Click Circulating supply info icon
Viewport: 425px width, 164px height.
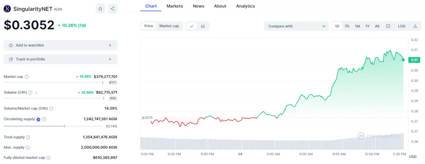[44, 119]
